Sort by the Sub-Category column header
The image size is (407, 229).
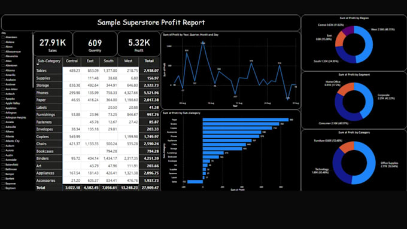coord(49,61)
